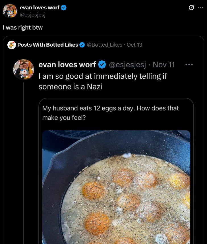This screenshot has height=244, width=207.
Task: Click "evan loves worf" name inside embedded screenshot
Action: (67, 65)
